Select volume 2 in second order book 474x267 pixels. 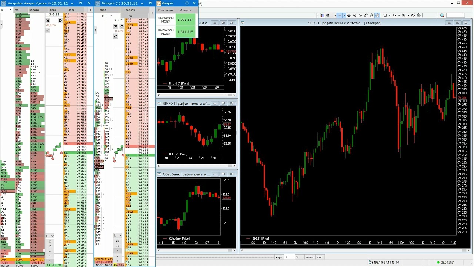118,256
